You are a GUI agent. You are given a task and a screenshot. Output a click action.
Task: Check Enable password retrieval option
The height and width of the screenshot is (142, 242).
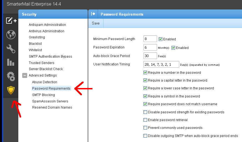coord(145,120)
